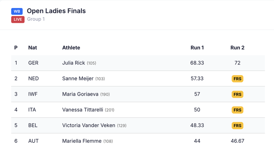Click Mariella Flemme's Run 2 score 46.67
Screen dimensions: 274x160
click(237, 141)
